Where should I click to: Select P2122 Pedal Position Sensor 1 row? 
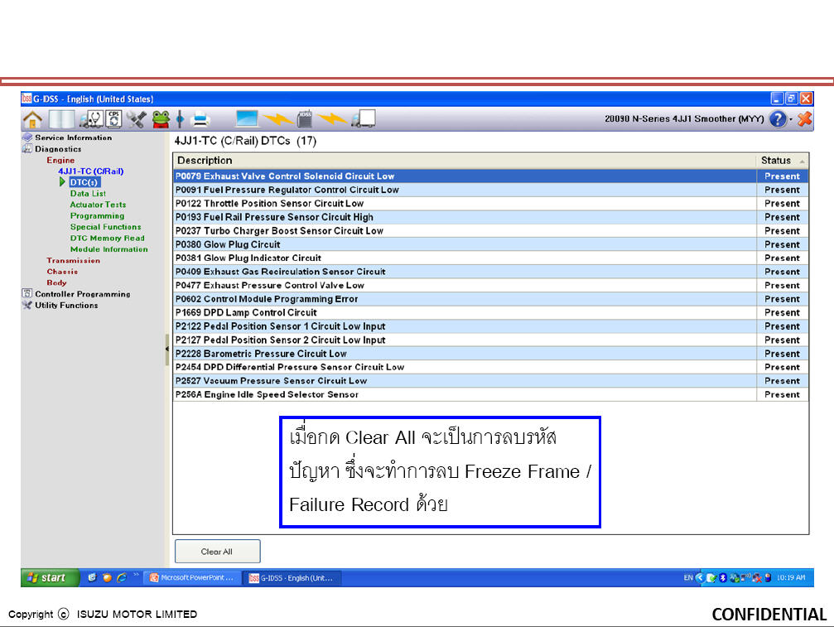coord(490,326)
